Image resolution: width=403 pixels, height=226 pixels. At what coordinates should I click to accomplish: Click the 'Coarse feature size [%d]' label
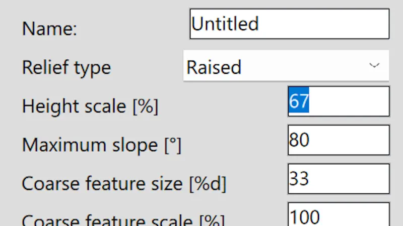coord(124,184)
